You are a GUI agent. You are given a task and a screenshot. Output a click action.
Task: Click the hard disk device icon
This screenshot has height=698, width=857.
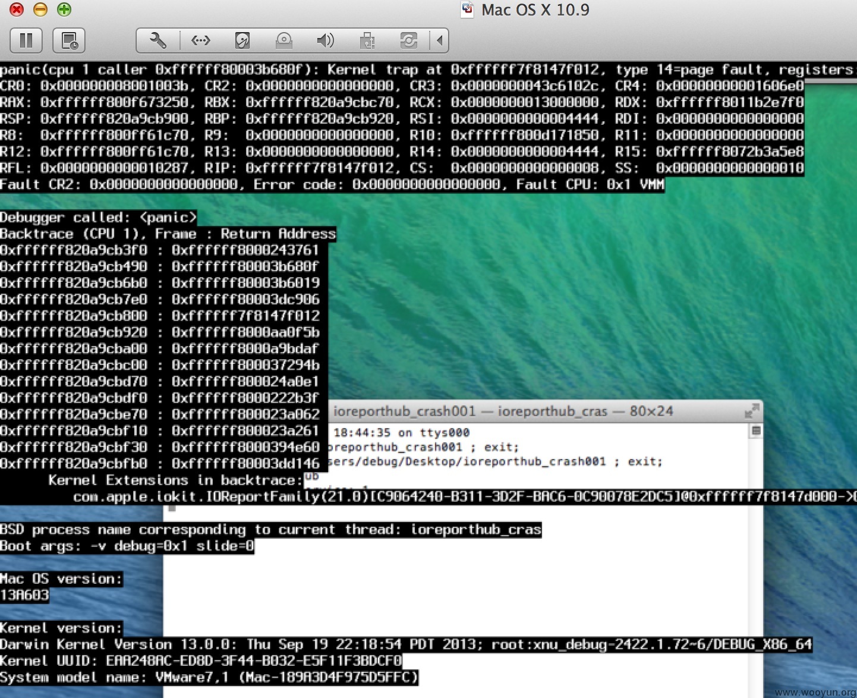click(x=242, y=40)
